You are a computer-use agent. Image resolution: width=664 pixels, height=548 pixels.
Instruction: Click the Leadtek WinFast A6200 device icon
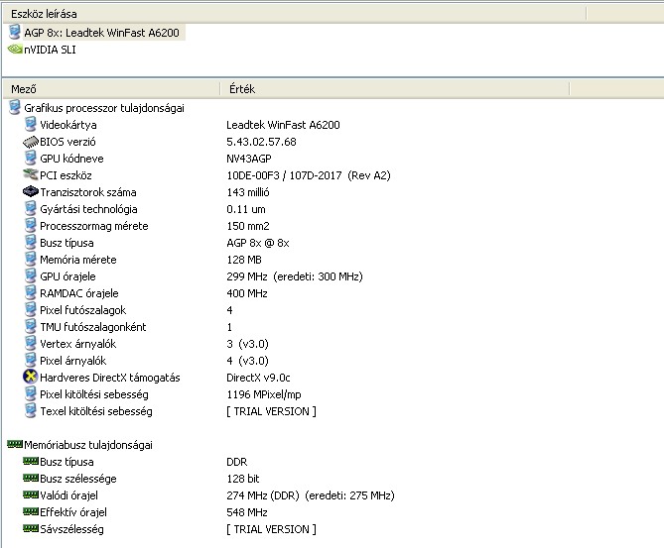[15, 32]
